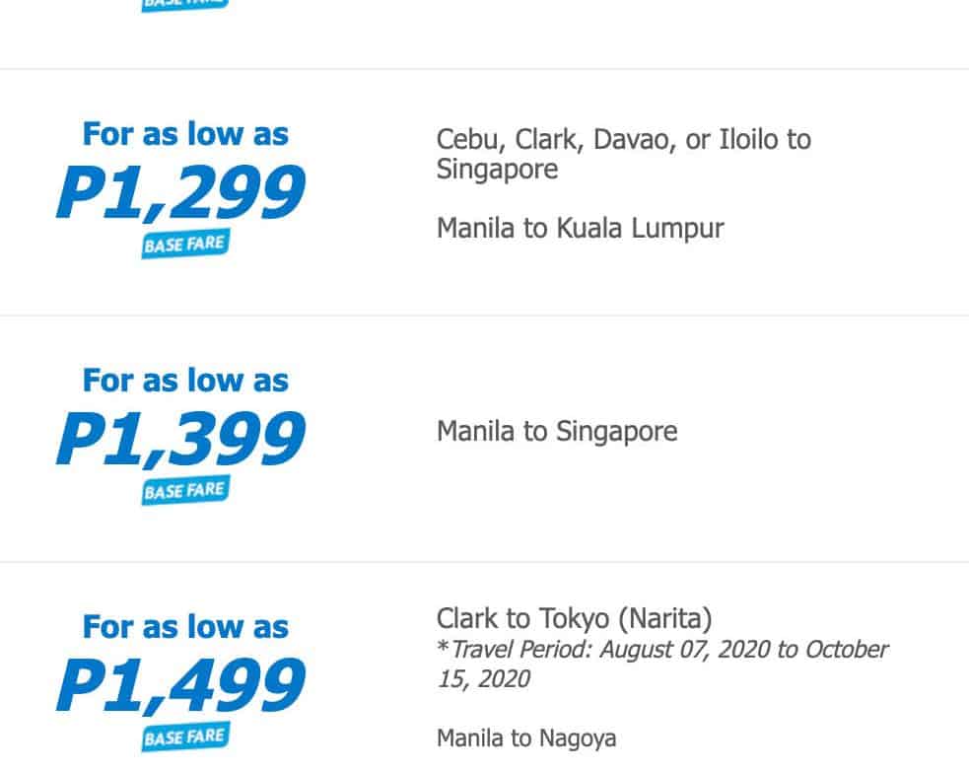Click the BASE FARE badge under P1,399
Image resolution: width=969 pixels, height=771 pixels.
(184, 490)
